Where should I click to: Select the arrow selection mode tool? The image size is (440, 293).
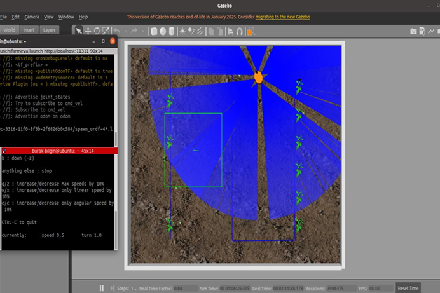[78, 31]
